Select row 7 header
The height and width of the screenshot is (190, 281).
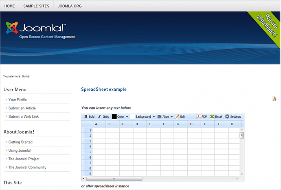click(87, 163)
